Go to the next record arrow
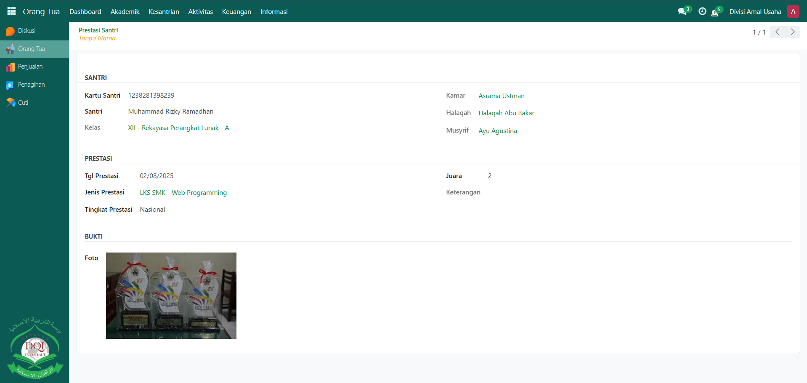 (x=793, y=32)
